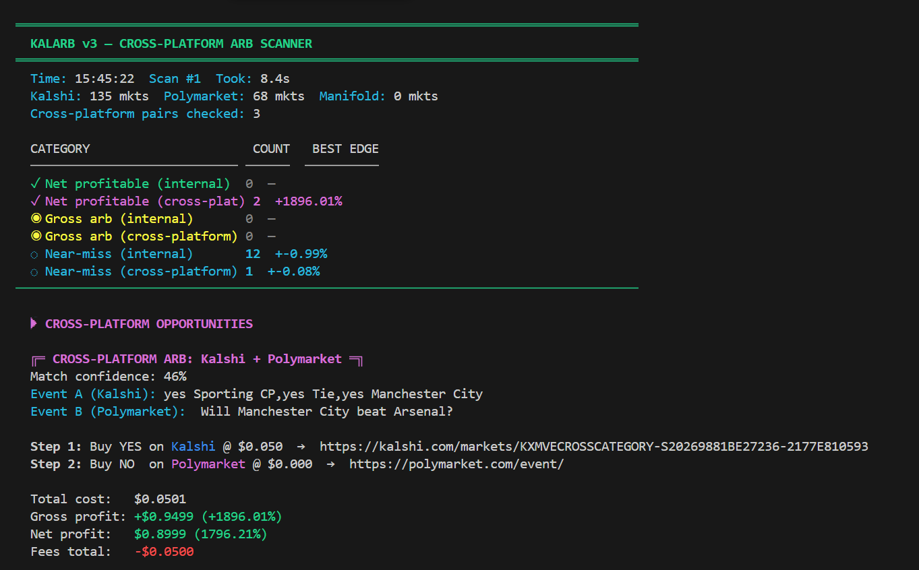Click the "BEST EDGE" column header
This screenshot has height=570, width=919.
(x=345, y=149)
